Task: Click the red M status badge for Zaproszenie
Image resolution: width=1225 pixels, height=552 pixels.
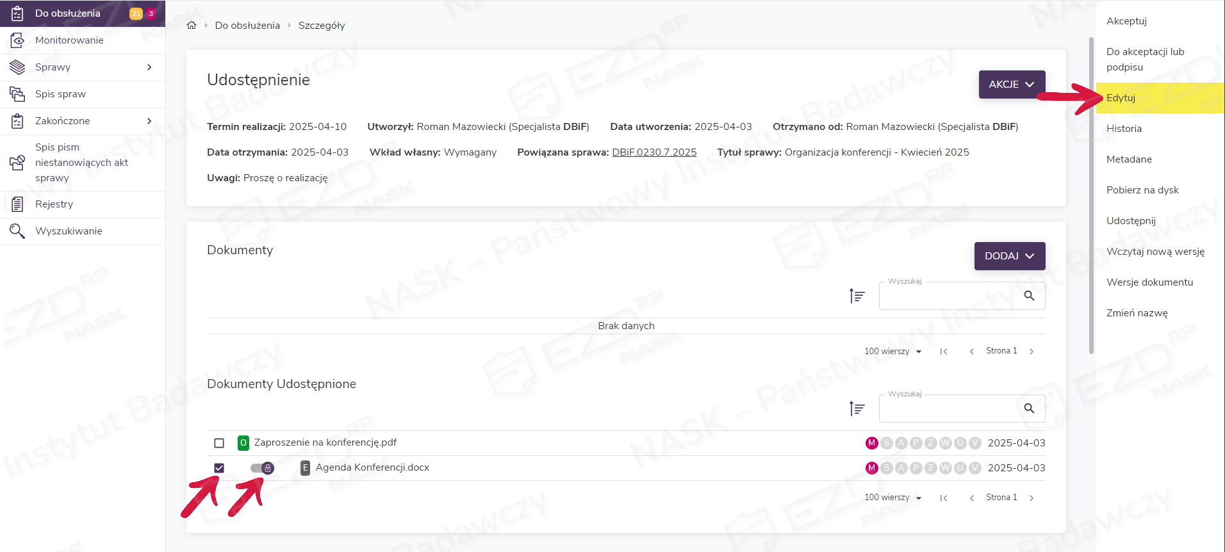Action: pyautogui.click(x=871, y=443)
